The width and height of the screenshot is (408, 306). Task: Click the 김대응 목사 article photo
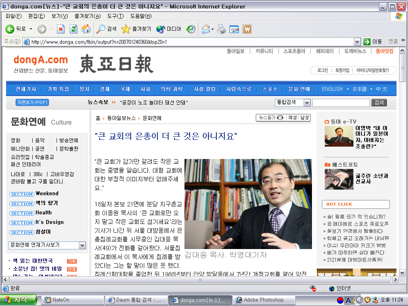[x=248, y=204]
